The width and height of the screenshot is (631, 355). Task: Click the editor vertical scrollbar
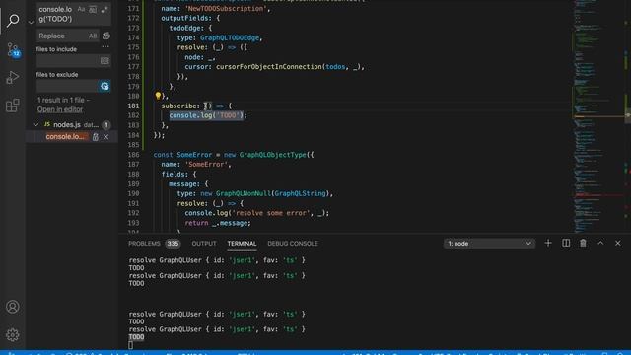627,116
